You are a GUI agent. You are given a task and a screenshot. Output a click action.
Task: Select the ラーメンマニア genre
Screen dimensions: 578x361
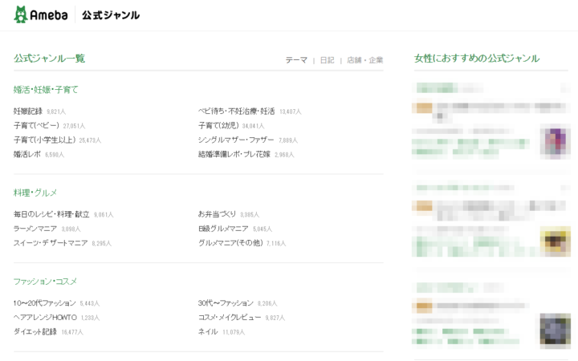pyautogui.click(x=35, y=229)
